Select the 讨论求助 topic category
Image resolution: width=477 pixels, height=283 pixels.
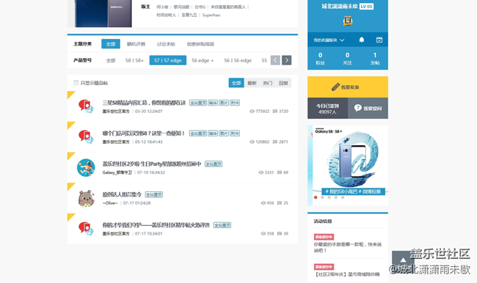(x=166, y=44)
